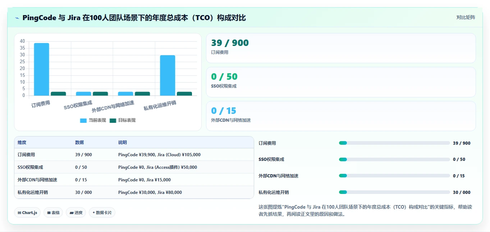Click the 30 / 000 value beside progress bar
Image resolution: width=490 pixels, height=232 pixels.
point(462,192)
